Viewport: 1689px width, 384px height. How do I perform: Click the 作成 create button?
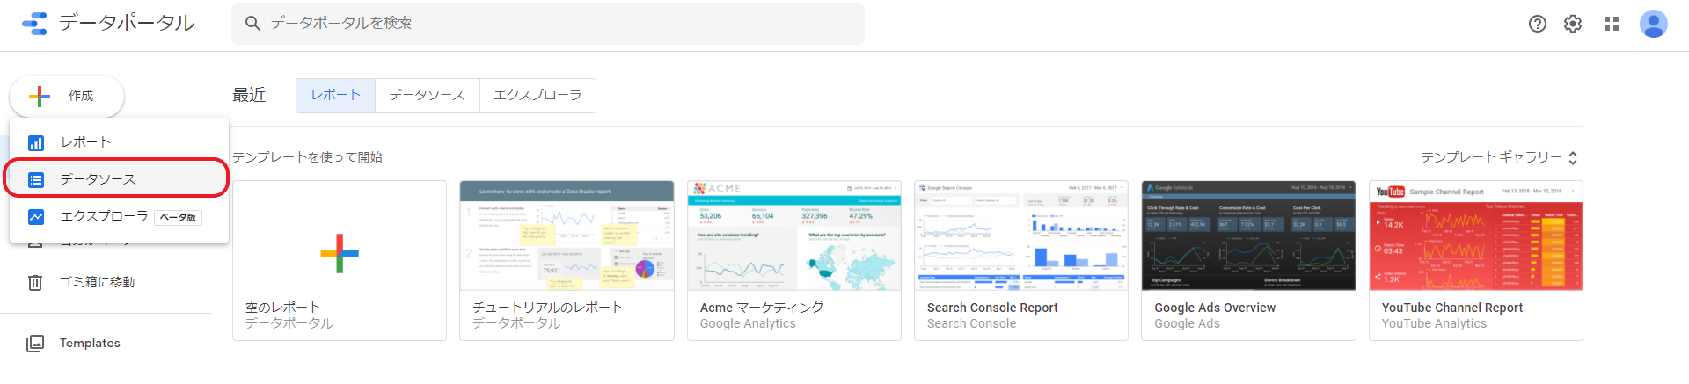pos(67,96)
